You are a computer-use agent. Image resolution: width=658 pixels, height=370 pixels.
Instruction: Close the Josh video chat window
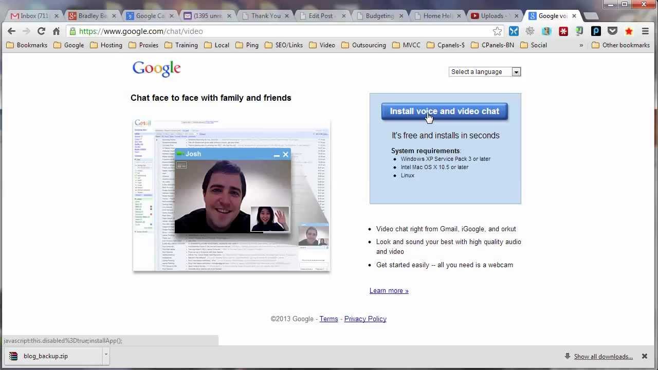(285, 154)
